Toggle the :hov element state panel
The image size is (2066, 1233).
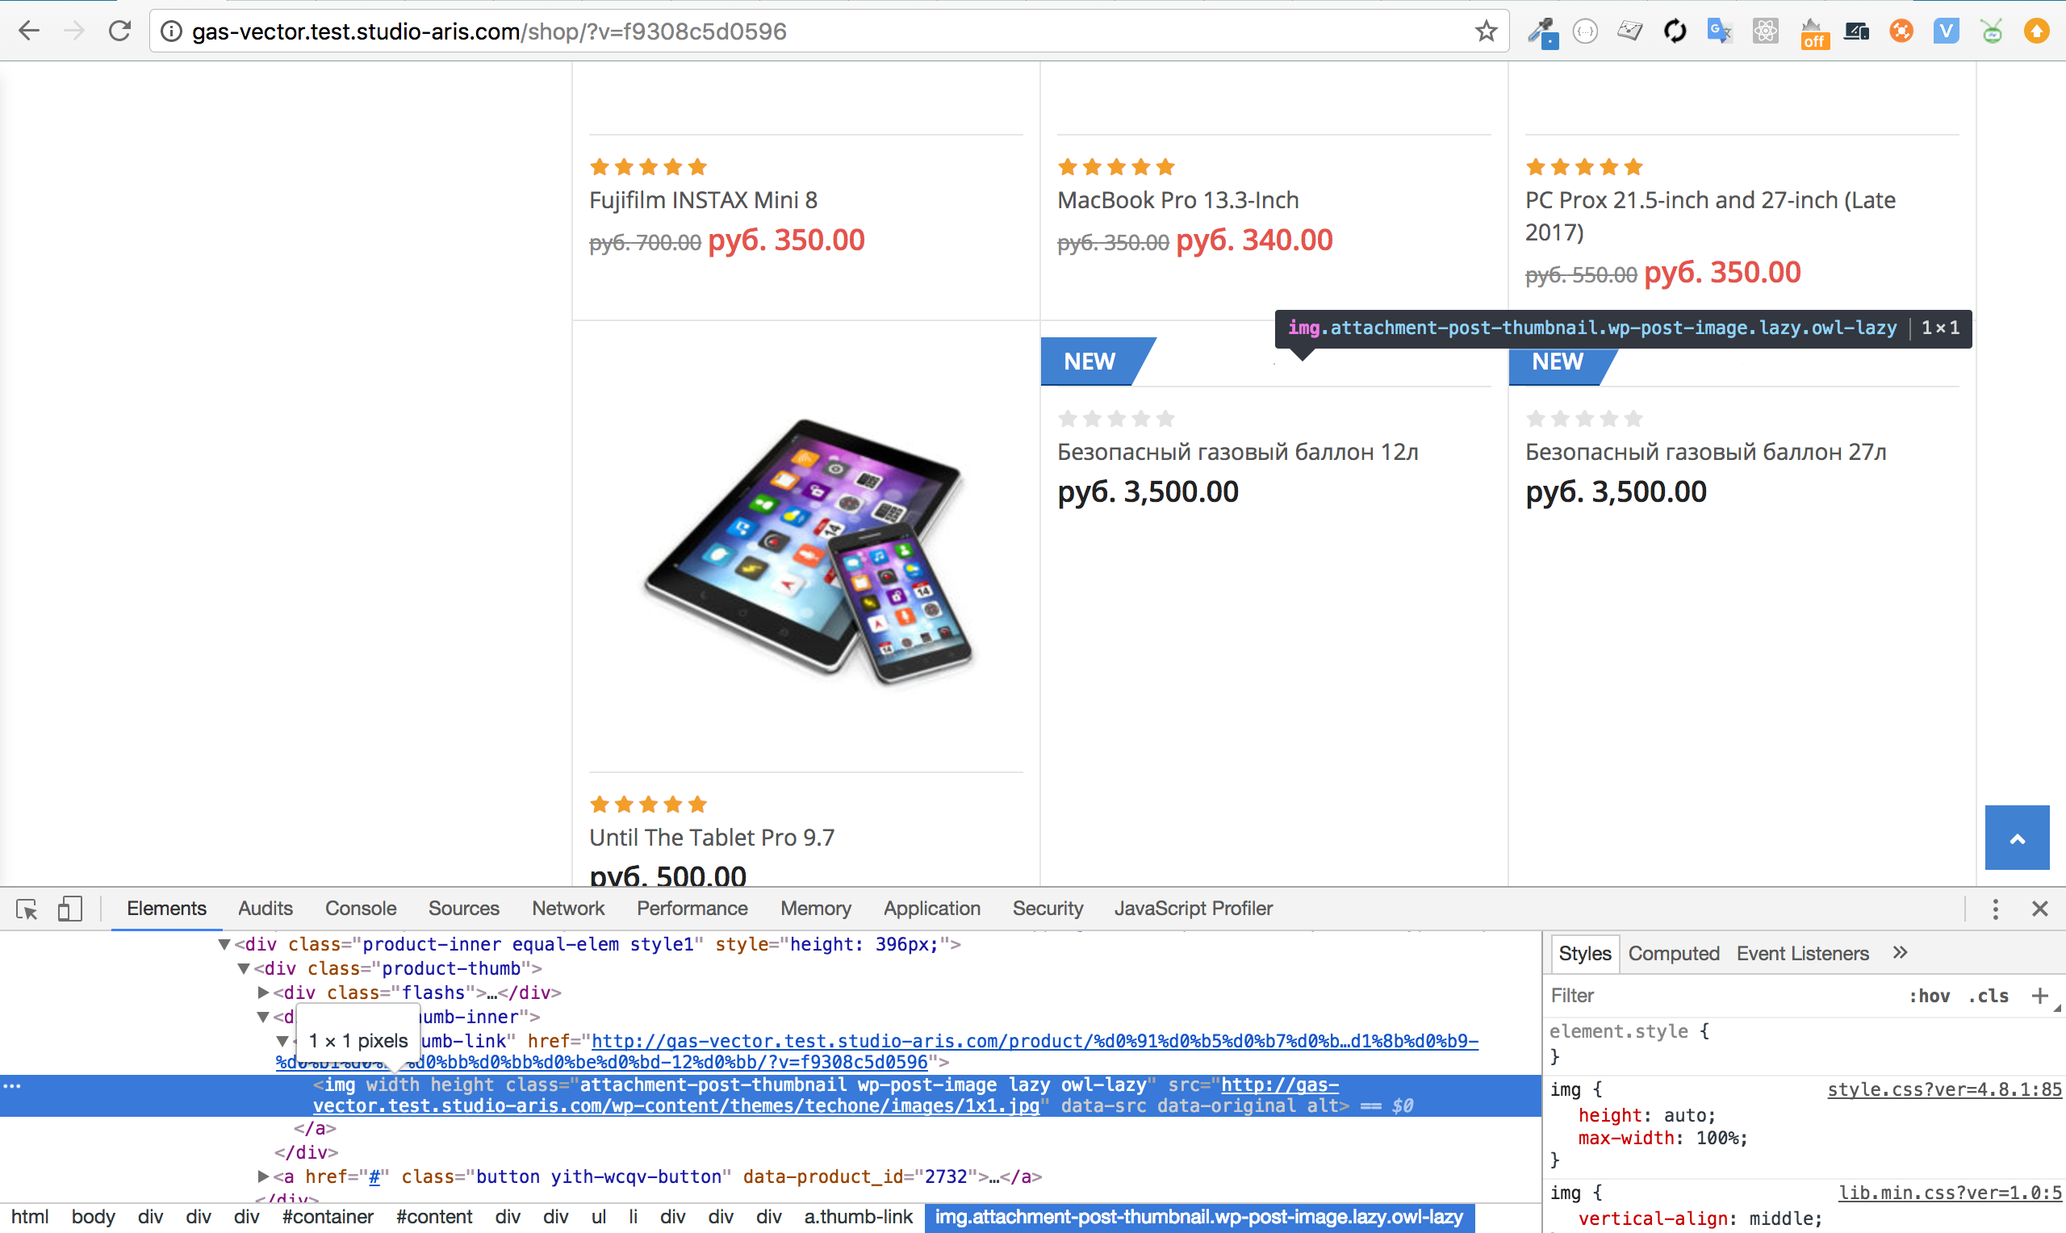tap(1929, 997)
